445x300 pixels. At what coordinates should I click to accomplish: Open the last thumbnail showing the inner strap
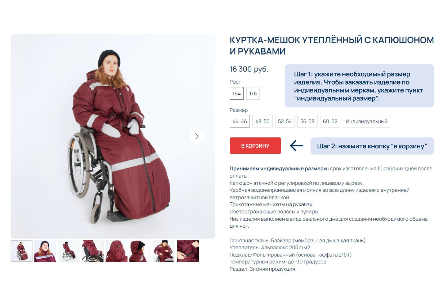point(188,251)
